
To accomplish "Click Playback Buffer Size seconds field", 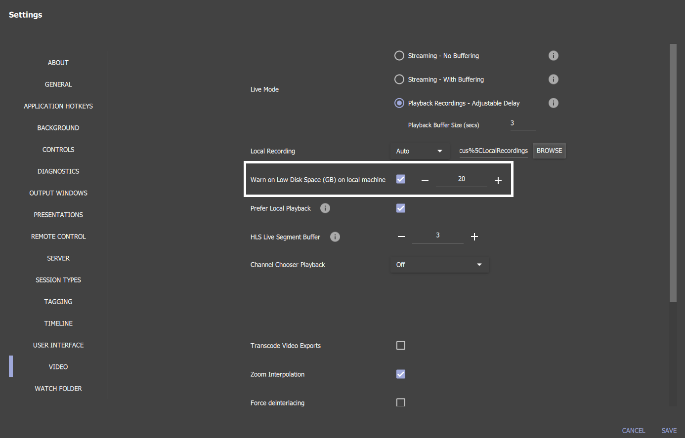I will (523, 123).
